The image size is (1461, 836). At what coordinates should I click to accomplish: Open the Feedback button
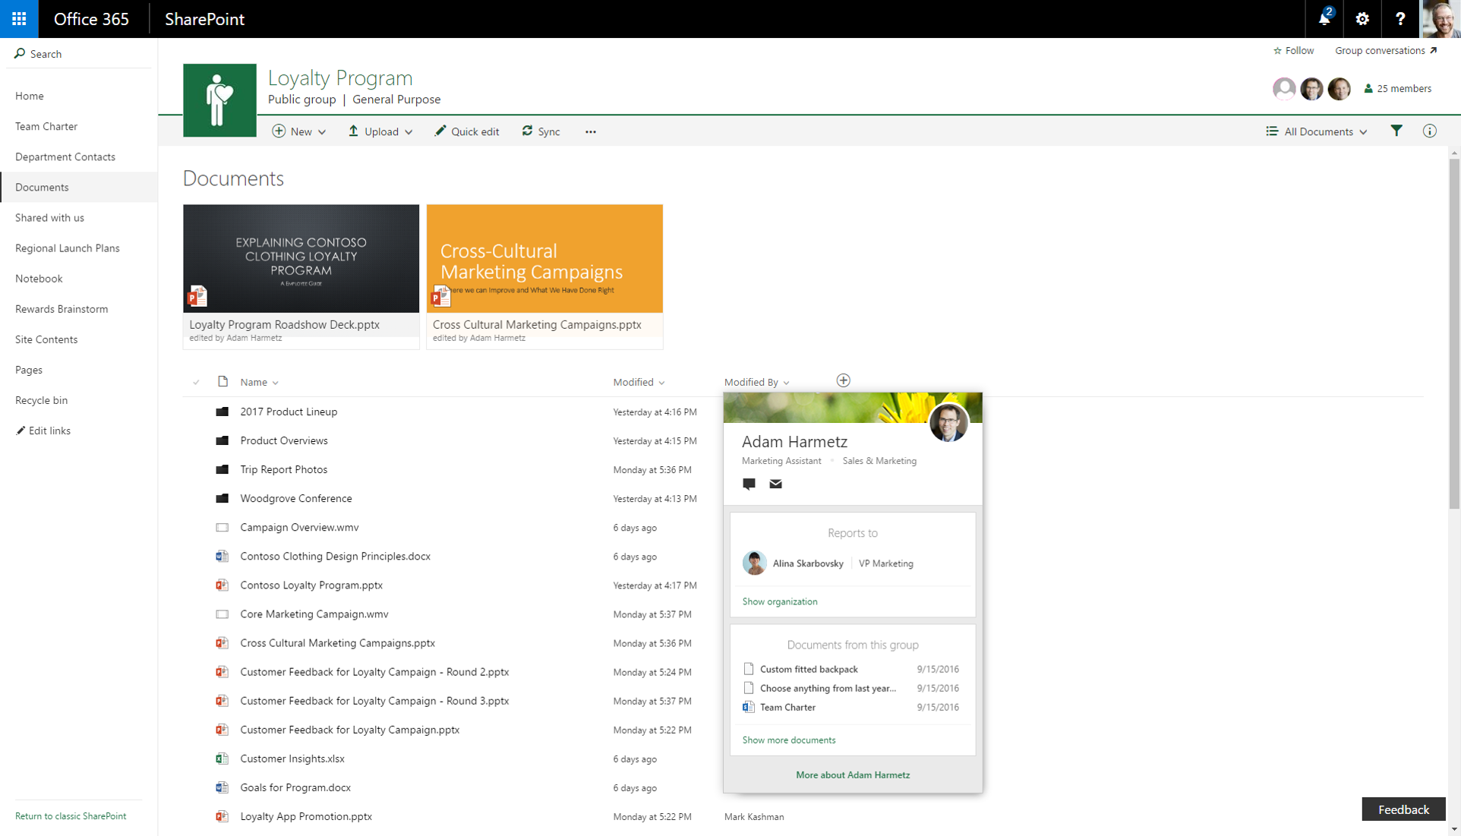click(x=1403, y=809)
